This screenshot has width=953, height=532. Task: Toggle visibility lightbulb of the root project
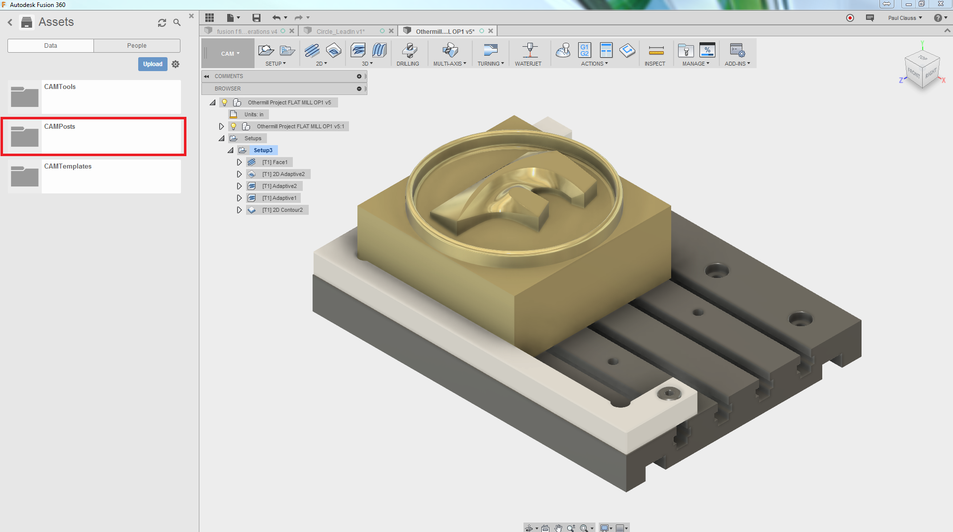click(x=225, y=102)
